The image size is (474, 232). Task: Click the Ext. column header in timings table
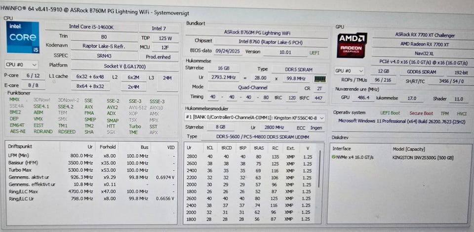coord(290,148)
